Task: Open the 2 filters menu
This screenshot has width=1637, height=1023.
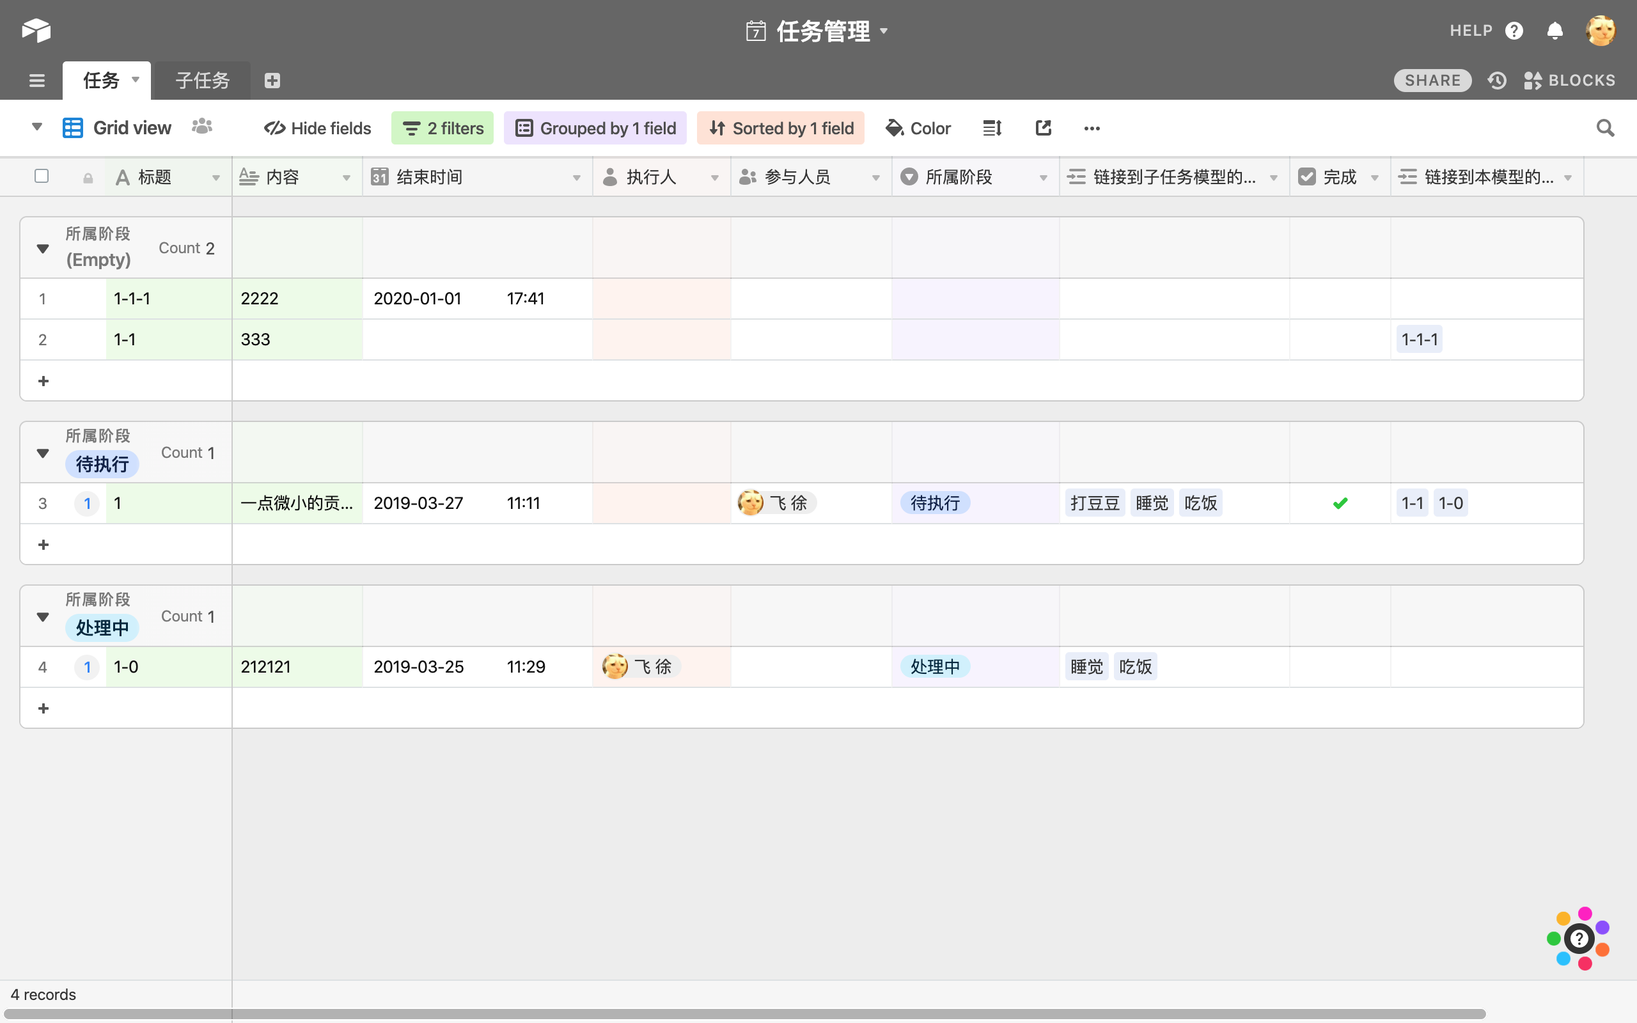Action: 443,128
